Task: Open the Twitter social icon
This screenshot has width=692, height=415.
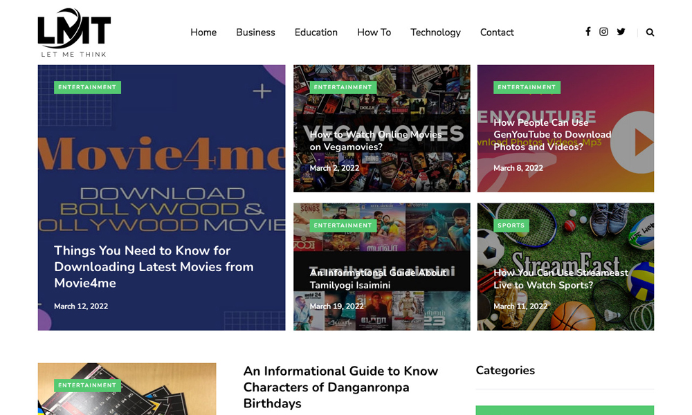Action: pos(621,32)
